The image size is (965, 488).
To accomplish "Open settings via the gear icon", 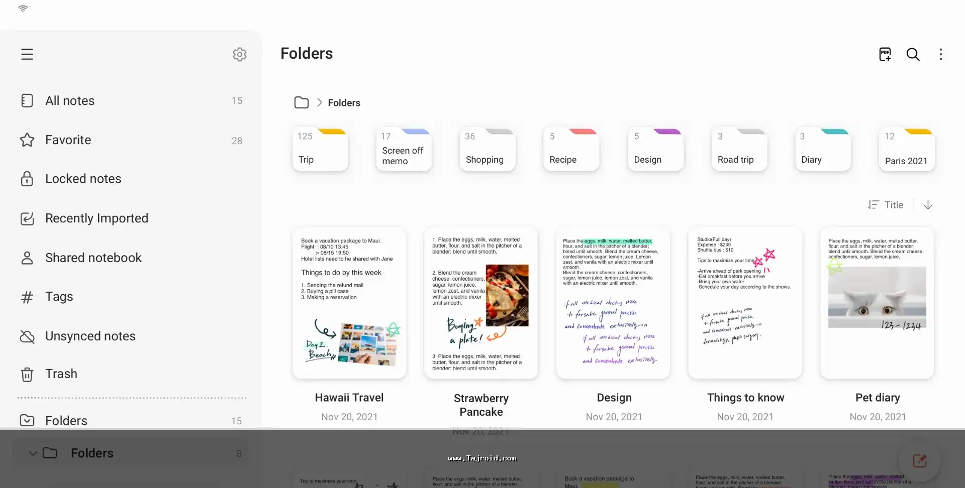I will pos(240,54).
